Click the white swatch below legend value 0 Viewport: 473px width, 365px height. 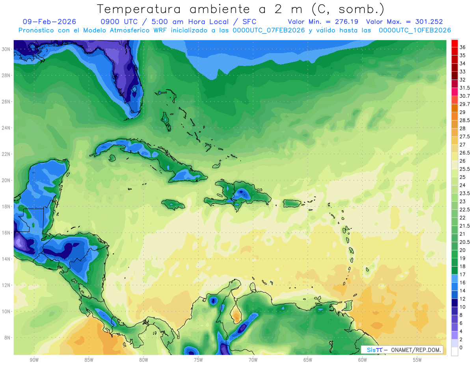coord(454,352)
